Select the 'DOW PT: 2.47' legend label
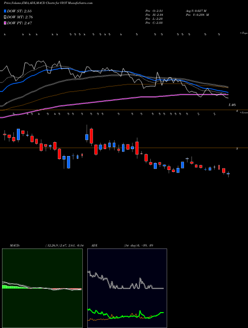248x328 pixels. pos(19,23)
